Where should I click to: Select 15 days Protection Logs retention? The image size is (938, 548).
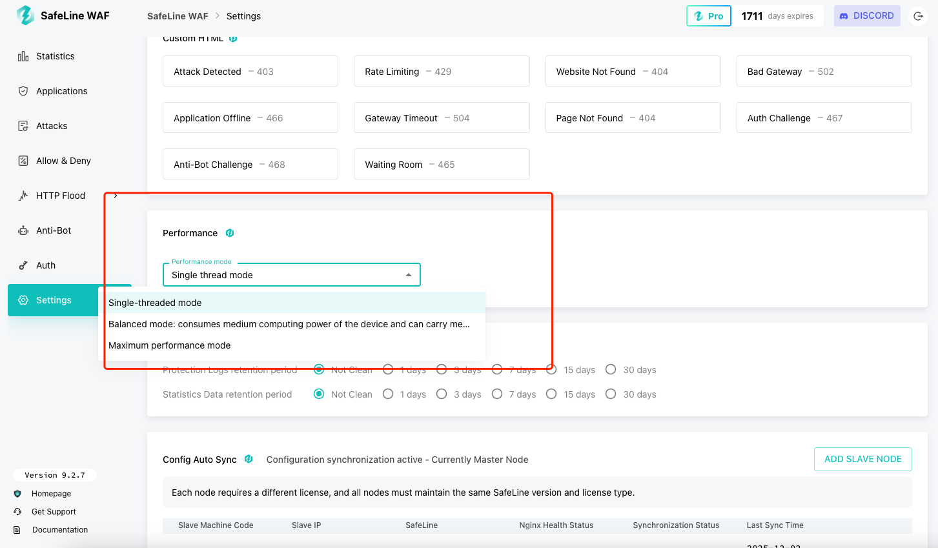coord(552,369)
